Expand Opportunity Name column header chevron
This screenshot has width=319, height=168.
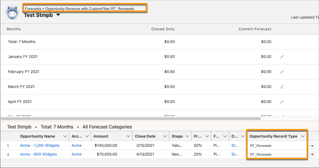(x=64, y=136)
